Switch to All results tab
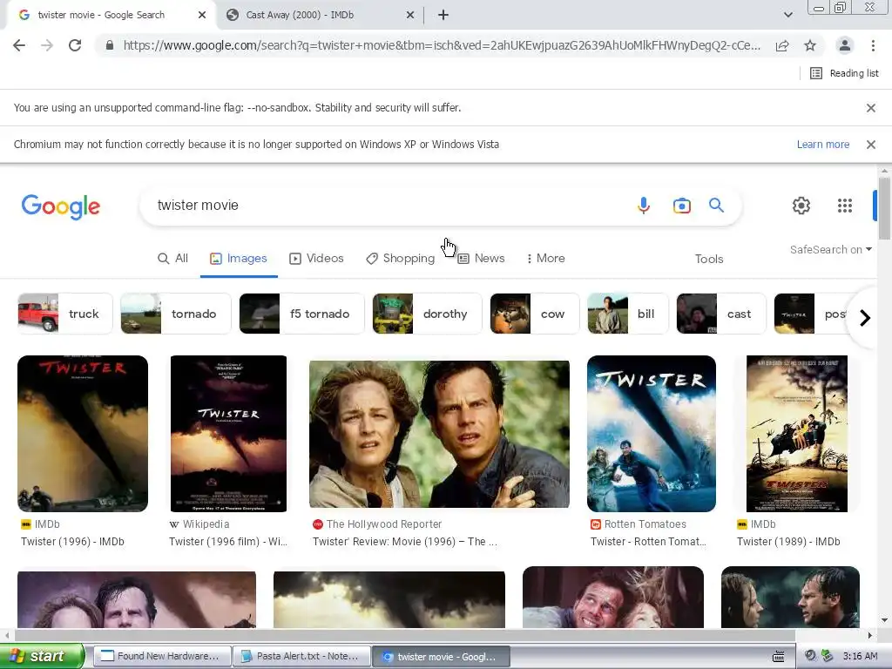The image size is (892, 669). (173, 258)
